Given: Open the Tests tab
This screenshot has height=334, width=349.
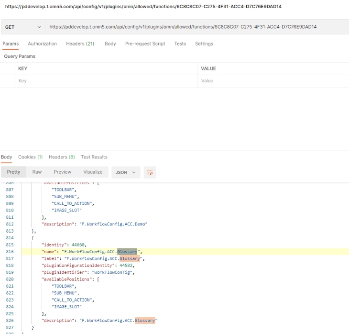Looking at the screenshot, I should [180, 44].
